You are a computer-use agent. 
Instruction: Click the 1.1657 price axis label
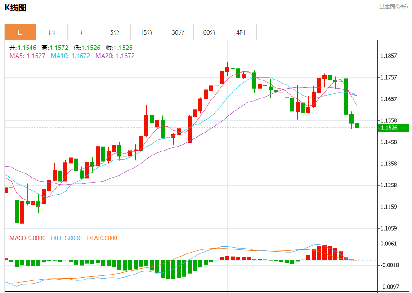tap(389, 99)
